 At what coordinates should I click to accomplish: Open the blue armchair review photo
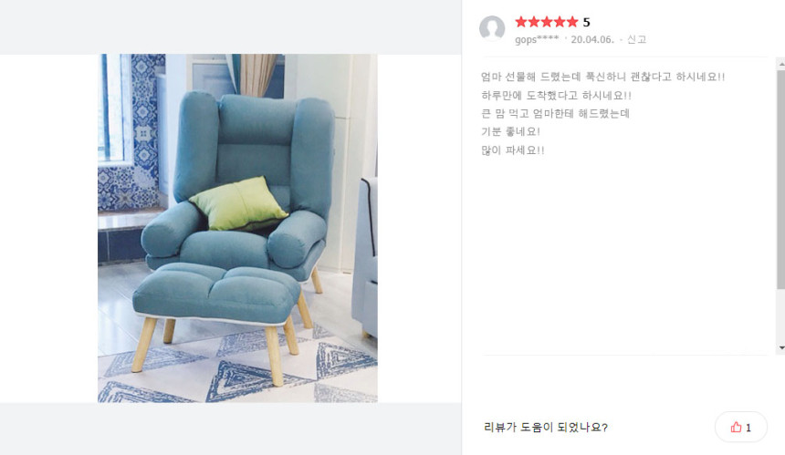tap(237, 228)
